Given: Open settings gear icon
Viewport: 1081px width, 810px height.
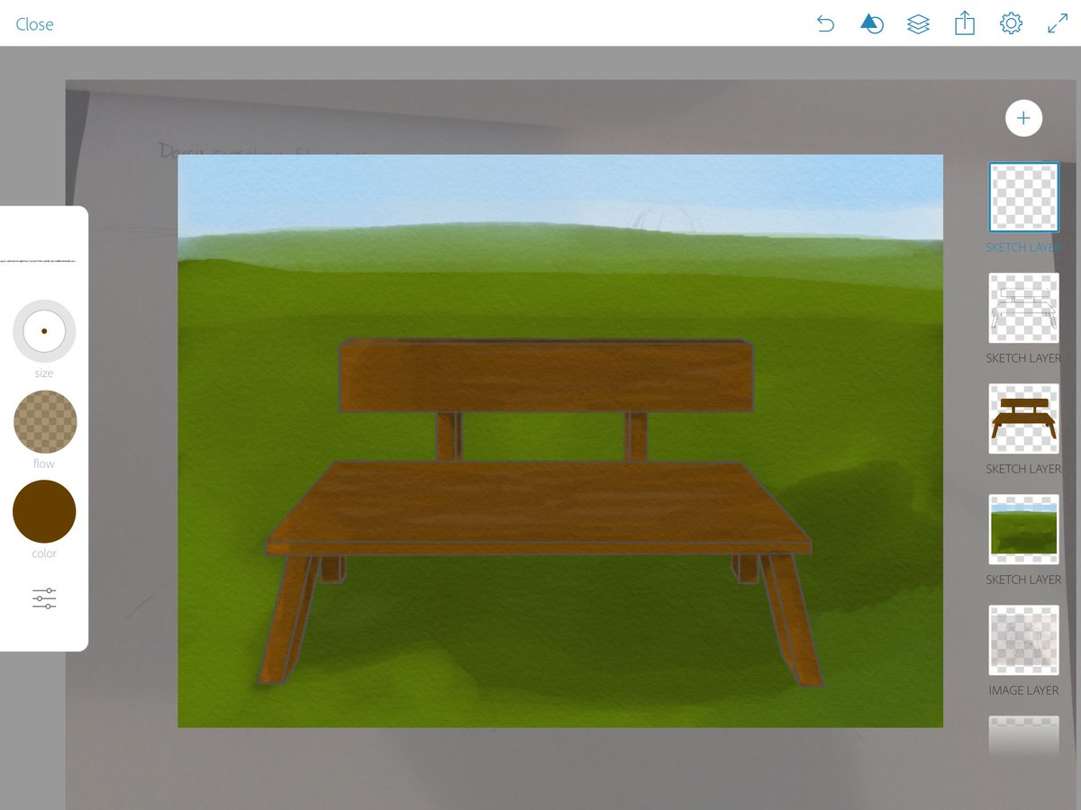Looking at the screenshot, I should (1011, 24).
